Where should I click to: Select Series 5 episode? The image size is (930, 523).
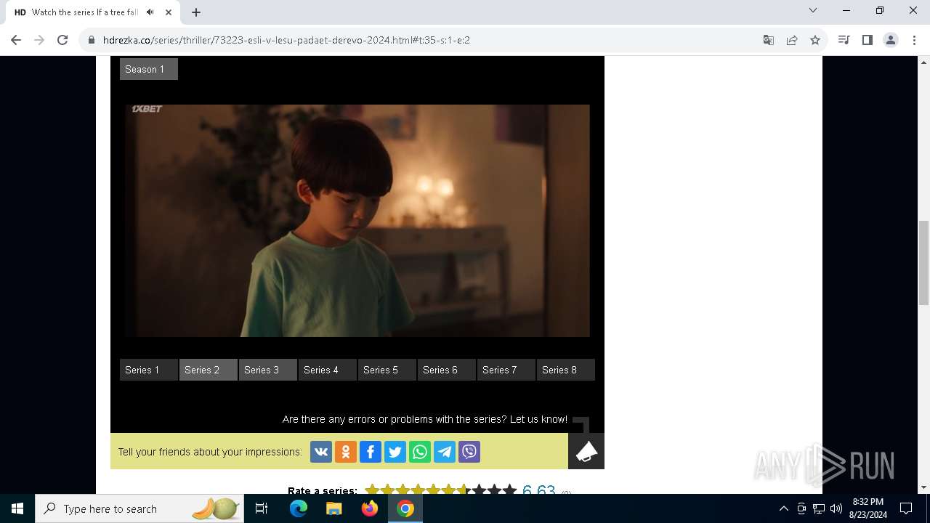pos(387,370)
